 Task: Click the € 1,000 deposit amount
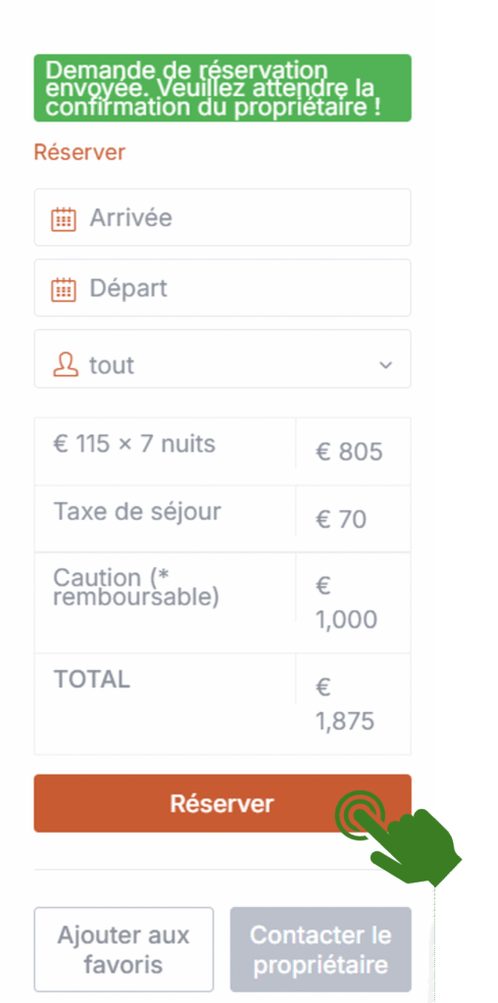point(346,603)
